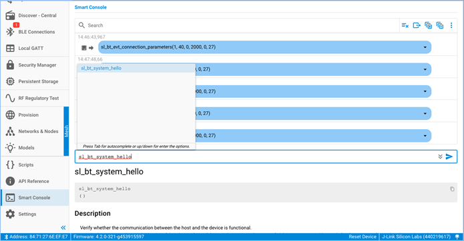Open Discover - Central in the sidebar
Viewport: 464px width, 241px height.
click(35, 15)
